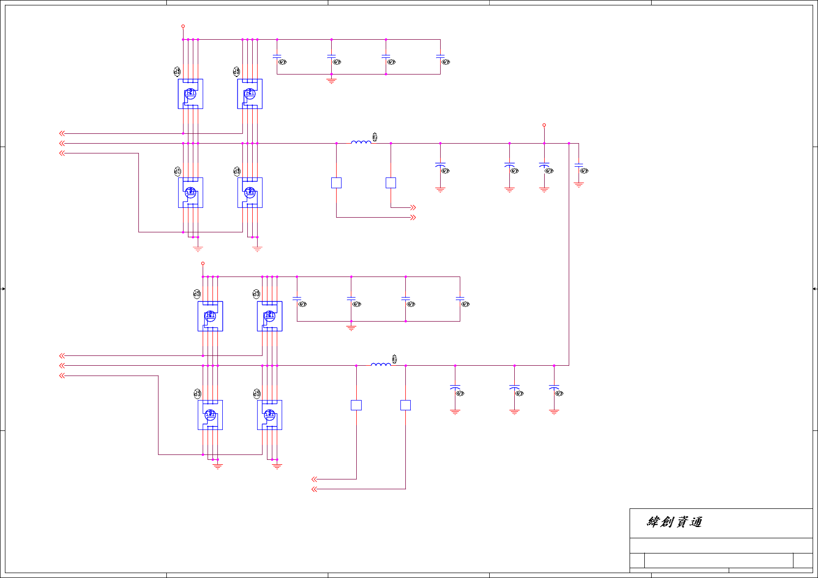Select left square test pad under lower inductor
Image resolution: width=818 pixels, height=578 pixels.
coord(356,405)
